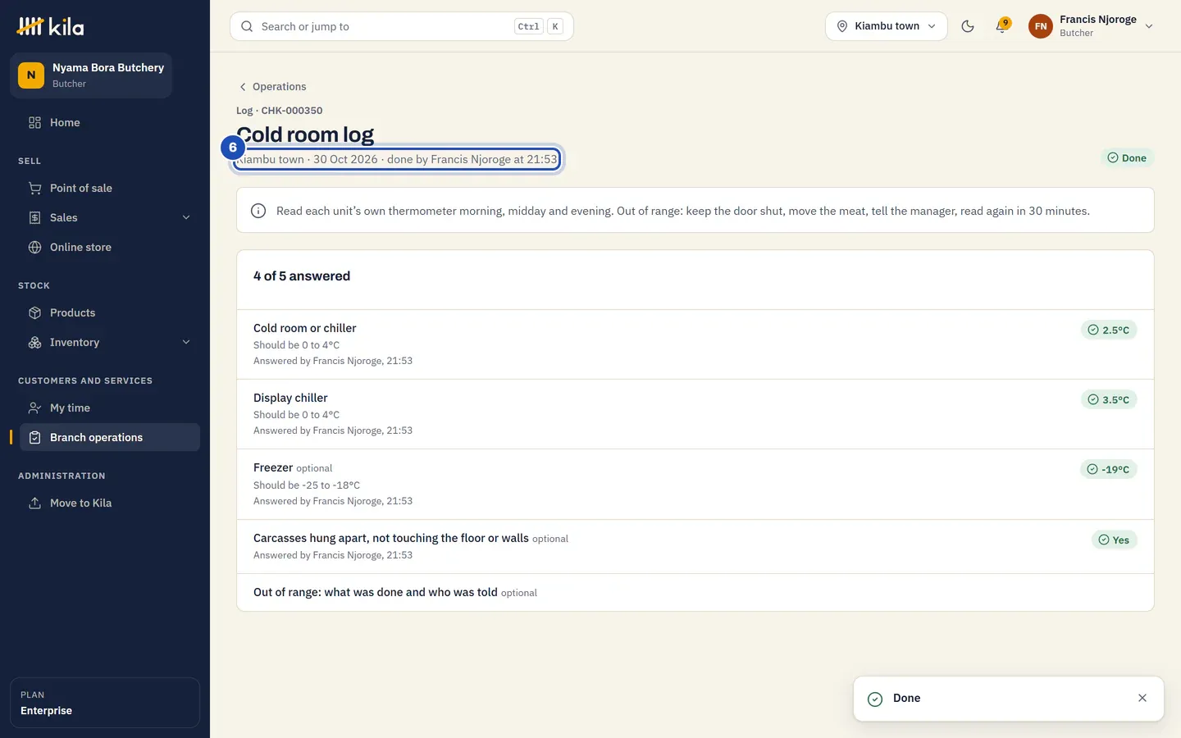Open notifications bell
1181x738 pixels.
point(1001,26)
